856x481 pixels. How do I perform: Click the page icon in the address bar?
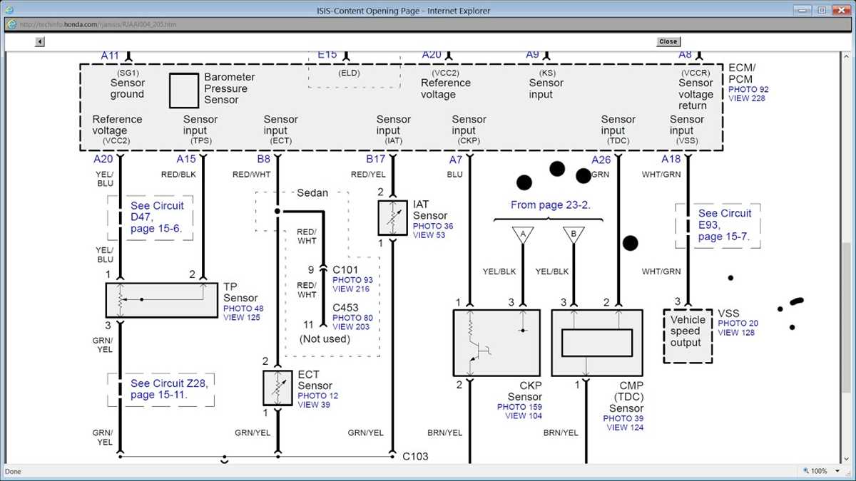[11, 24]
